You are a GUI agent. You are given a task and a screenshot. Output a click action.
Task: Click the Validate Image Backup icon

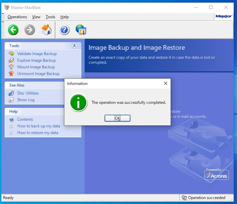tap(11, 54)
